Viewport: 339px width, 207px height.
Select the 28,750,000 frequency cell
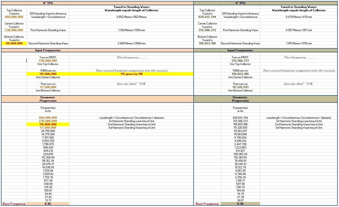pos(48,131)
